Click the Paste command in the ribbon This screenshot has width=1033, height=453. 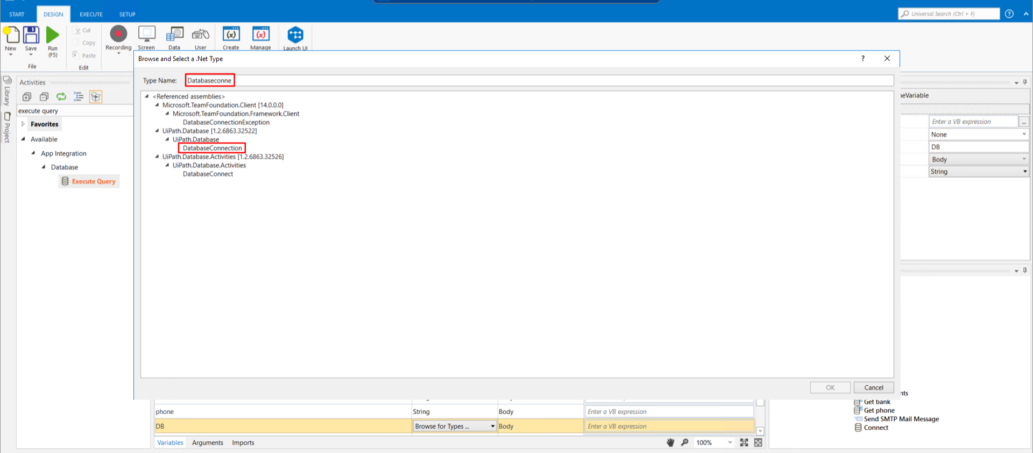84,55
